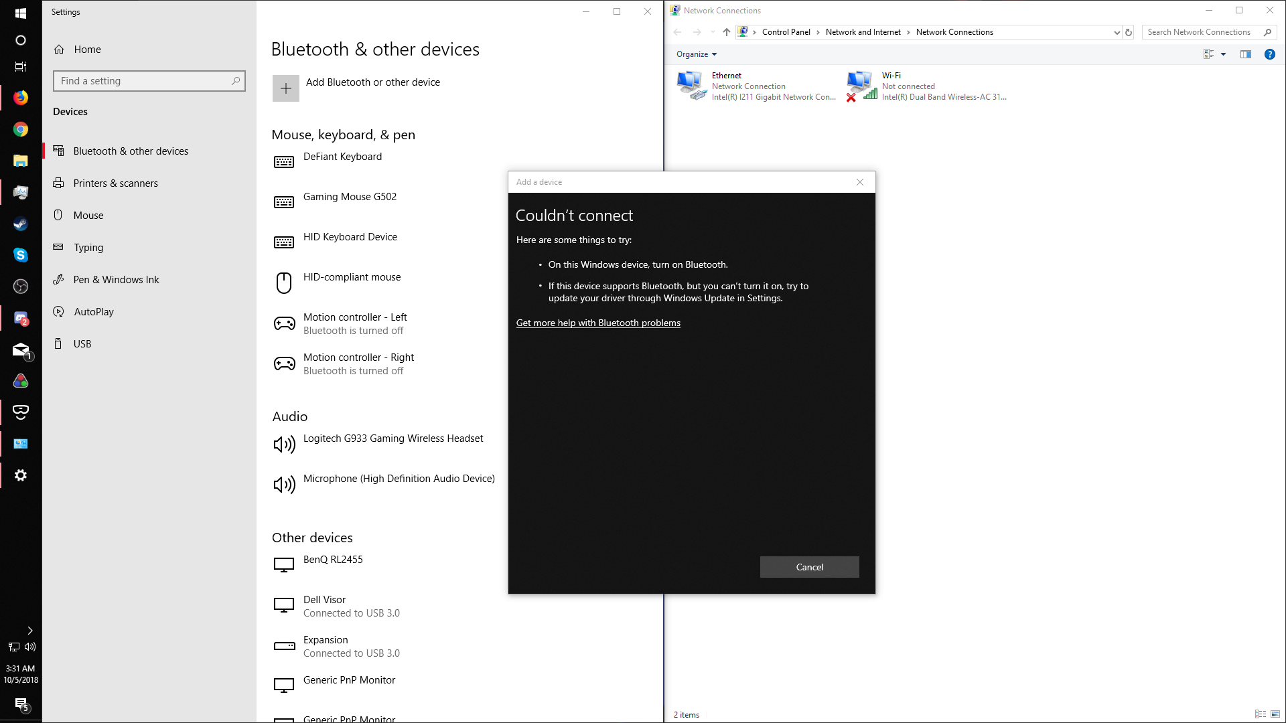Select Network and Internet in breadcrumb path
This screenshot has width=1286, height=723.
tap(863, 32)
